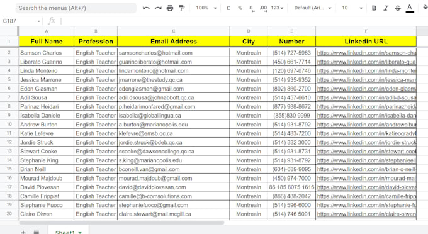
Task: Toggle bold formatting
Action: [x=374, y=8]
